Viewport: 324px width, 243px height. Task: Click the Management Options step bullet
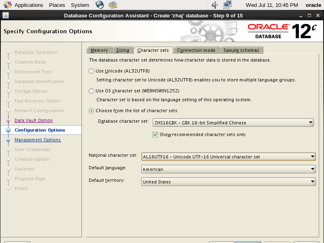pyautogui.click(x=8, y=140)
